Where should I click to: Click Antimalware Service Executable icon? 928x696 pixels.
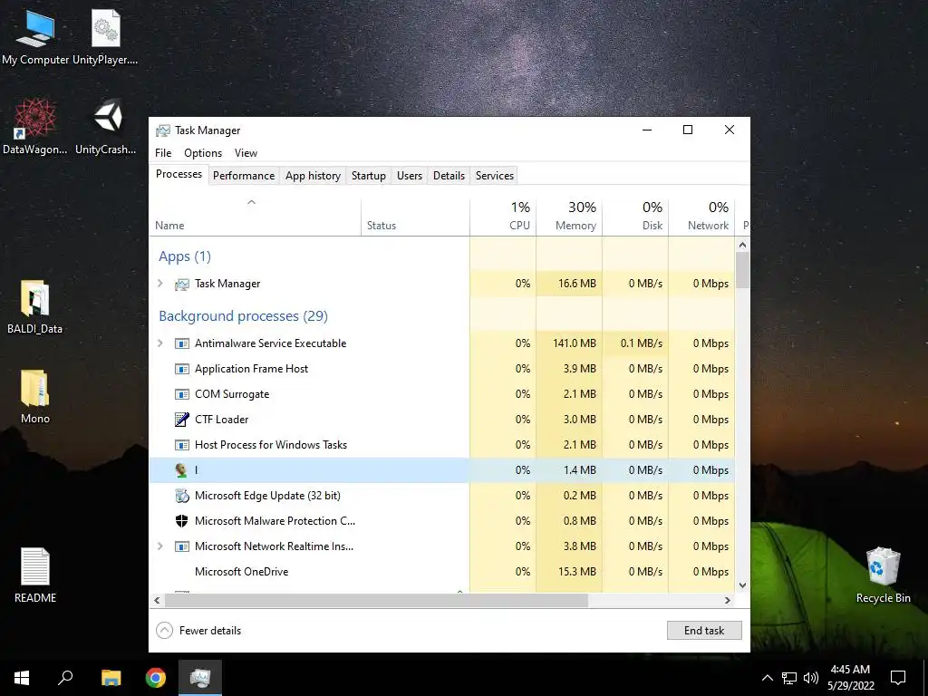click(181, 343)
